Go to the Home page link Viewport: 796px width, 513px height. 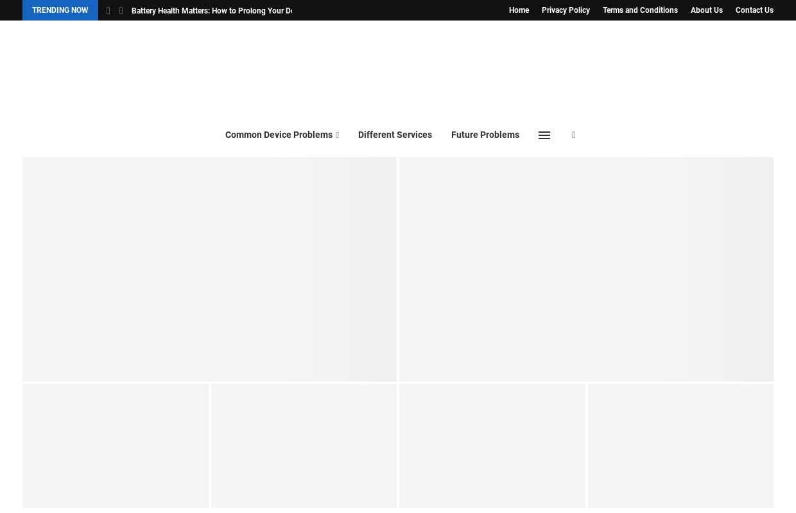(519, 10)
